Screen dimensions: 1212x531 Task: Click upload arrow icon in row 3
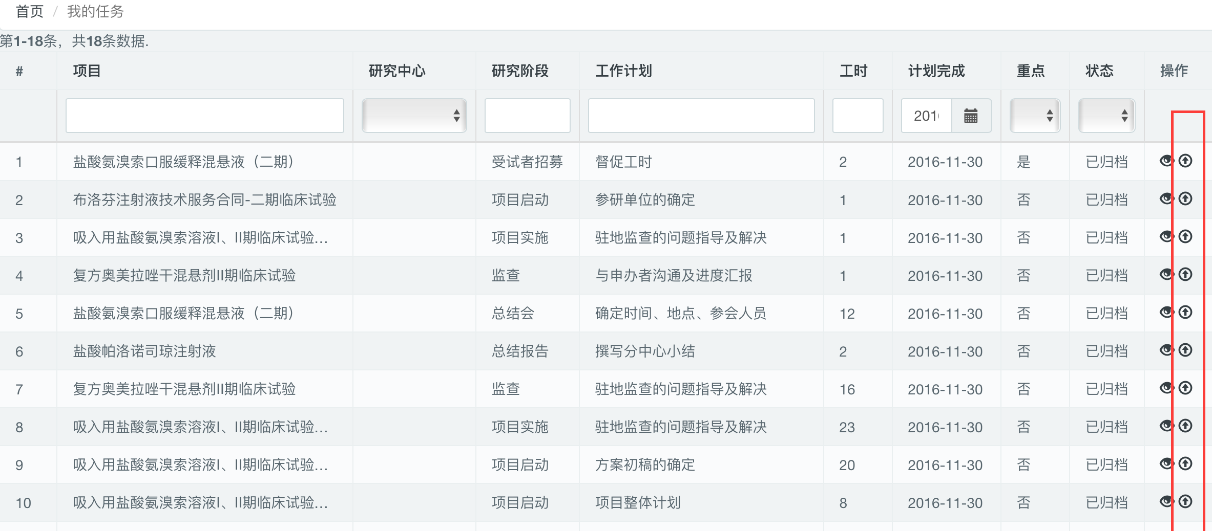coord(1185,237)
